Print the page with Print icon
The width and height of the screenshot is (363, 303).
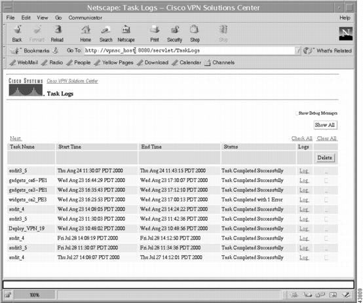[x=155, y=33]
